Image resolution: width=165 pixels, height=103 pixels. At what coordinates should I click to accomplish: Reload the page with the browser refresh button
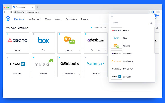[11, 12]
